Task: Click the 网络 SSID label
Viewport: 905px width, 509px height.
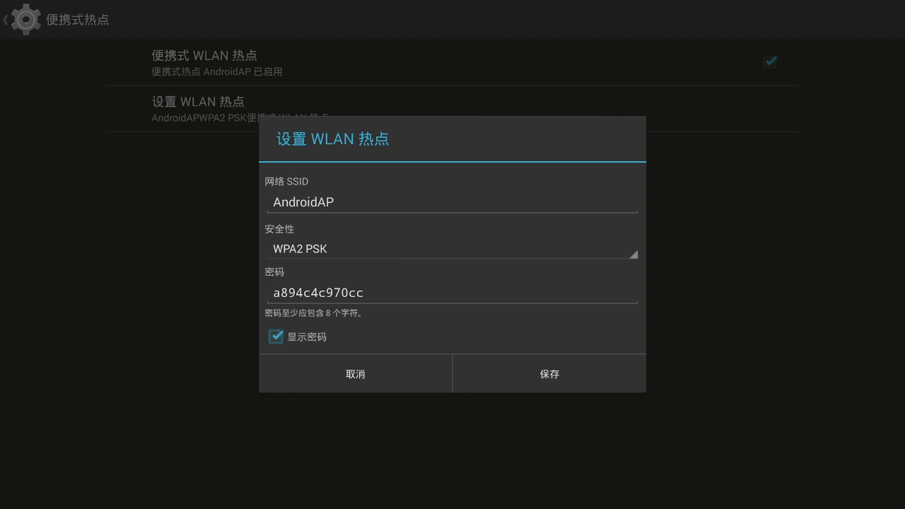Action: coord(286,182)
